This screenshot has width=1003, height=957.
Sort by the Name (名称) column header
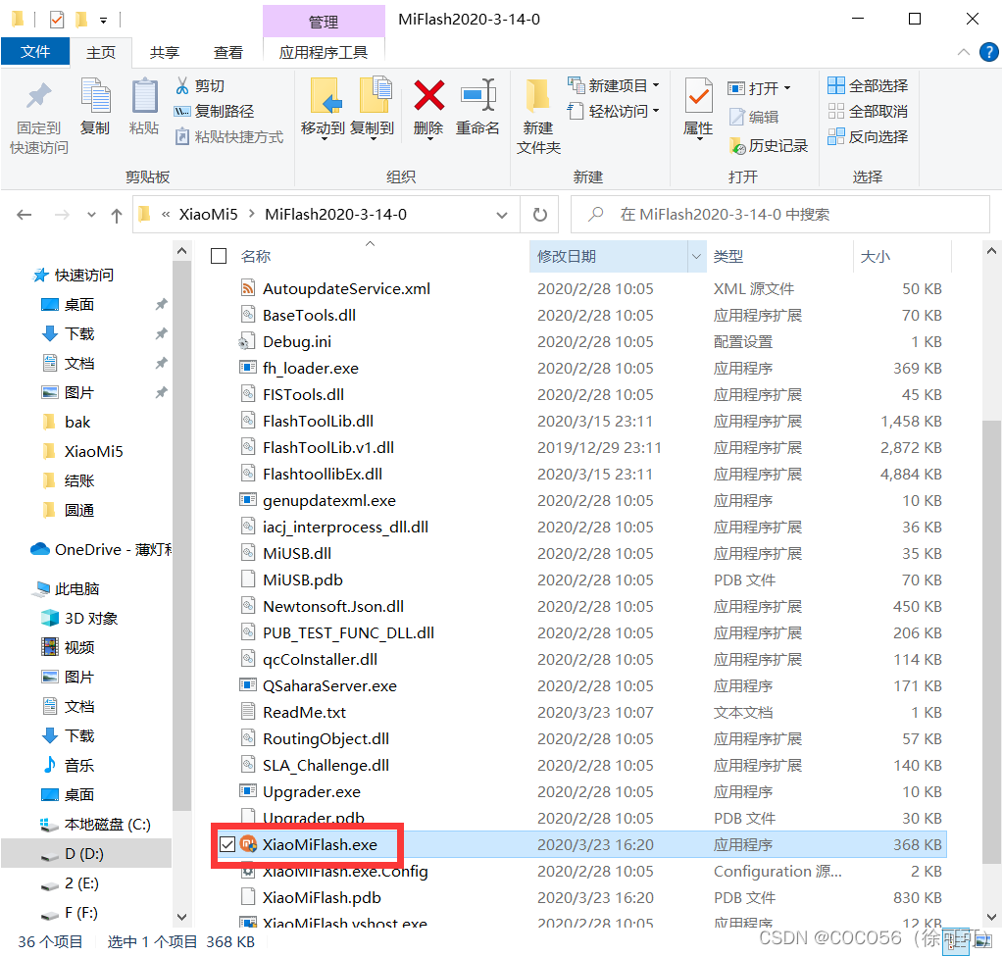pyautogui.click(x=256, y=257)
